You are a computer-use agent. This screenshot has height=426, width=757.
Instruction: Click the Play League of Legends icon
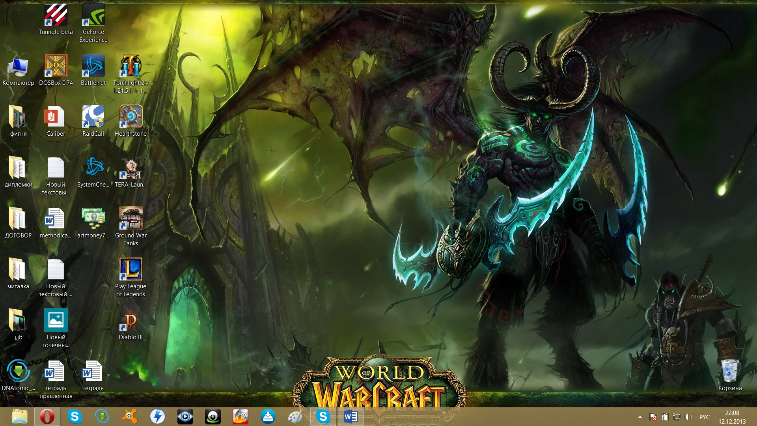[131, 278]
